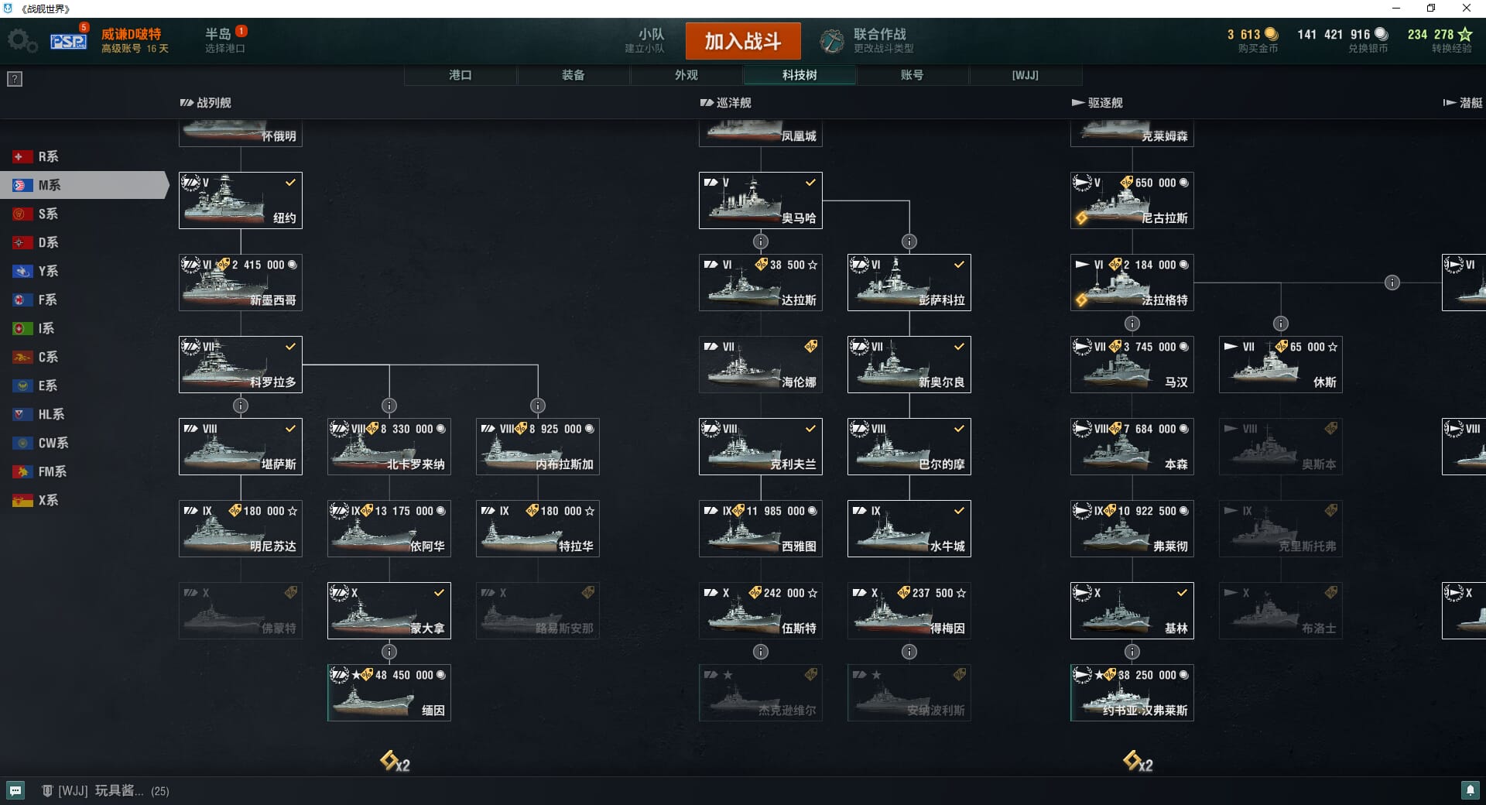The height and width of the screenshot is (805, 1486).
Task: Click the notification bell icon
Action: pyautogui.click(x=1470, y=790)
